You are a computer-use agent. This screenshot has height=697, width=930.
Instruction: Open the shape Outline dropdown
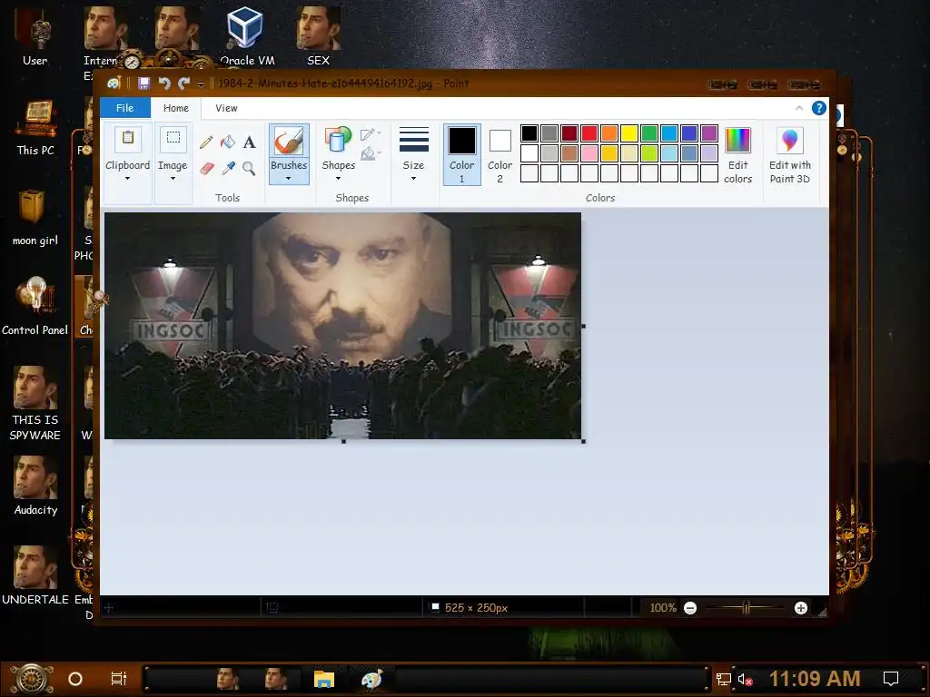[x=371, y=134]
